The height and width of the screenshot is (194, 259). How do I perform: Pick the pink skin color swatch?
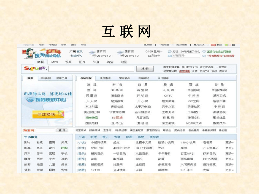coord(230,45)
